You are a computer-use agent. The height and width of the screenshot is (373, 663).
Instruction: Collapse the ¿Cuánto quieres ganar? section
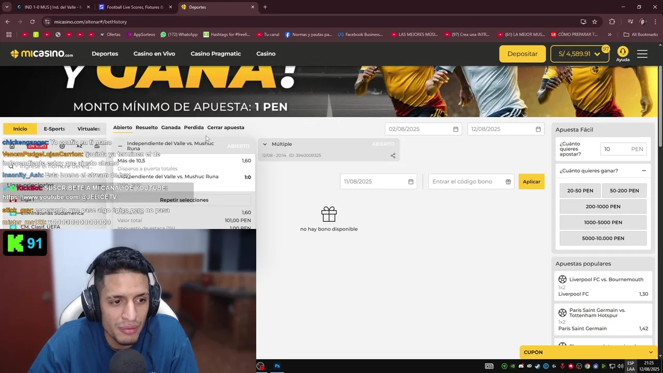point(644,171)
